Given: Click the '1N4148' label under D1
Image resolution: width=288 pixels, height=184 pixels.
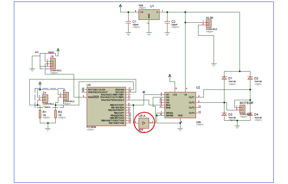Looking at the screenshot, I should [x=232, y=82].
